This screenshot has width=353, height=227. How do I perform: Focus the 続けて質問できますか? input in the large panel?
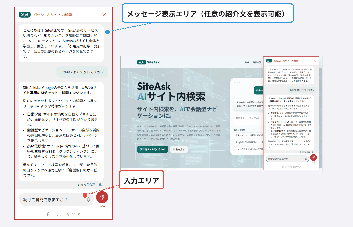click(x=56, y=200)
